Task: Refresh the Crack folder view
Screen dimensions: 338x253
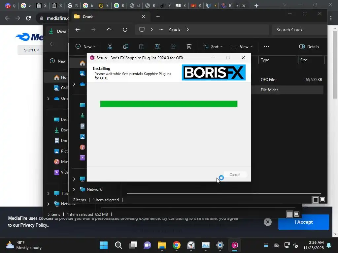Action: tap(125, 30)
